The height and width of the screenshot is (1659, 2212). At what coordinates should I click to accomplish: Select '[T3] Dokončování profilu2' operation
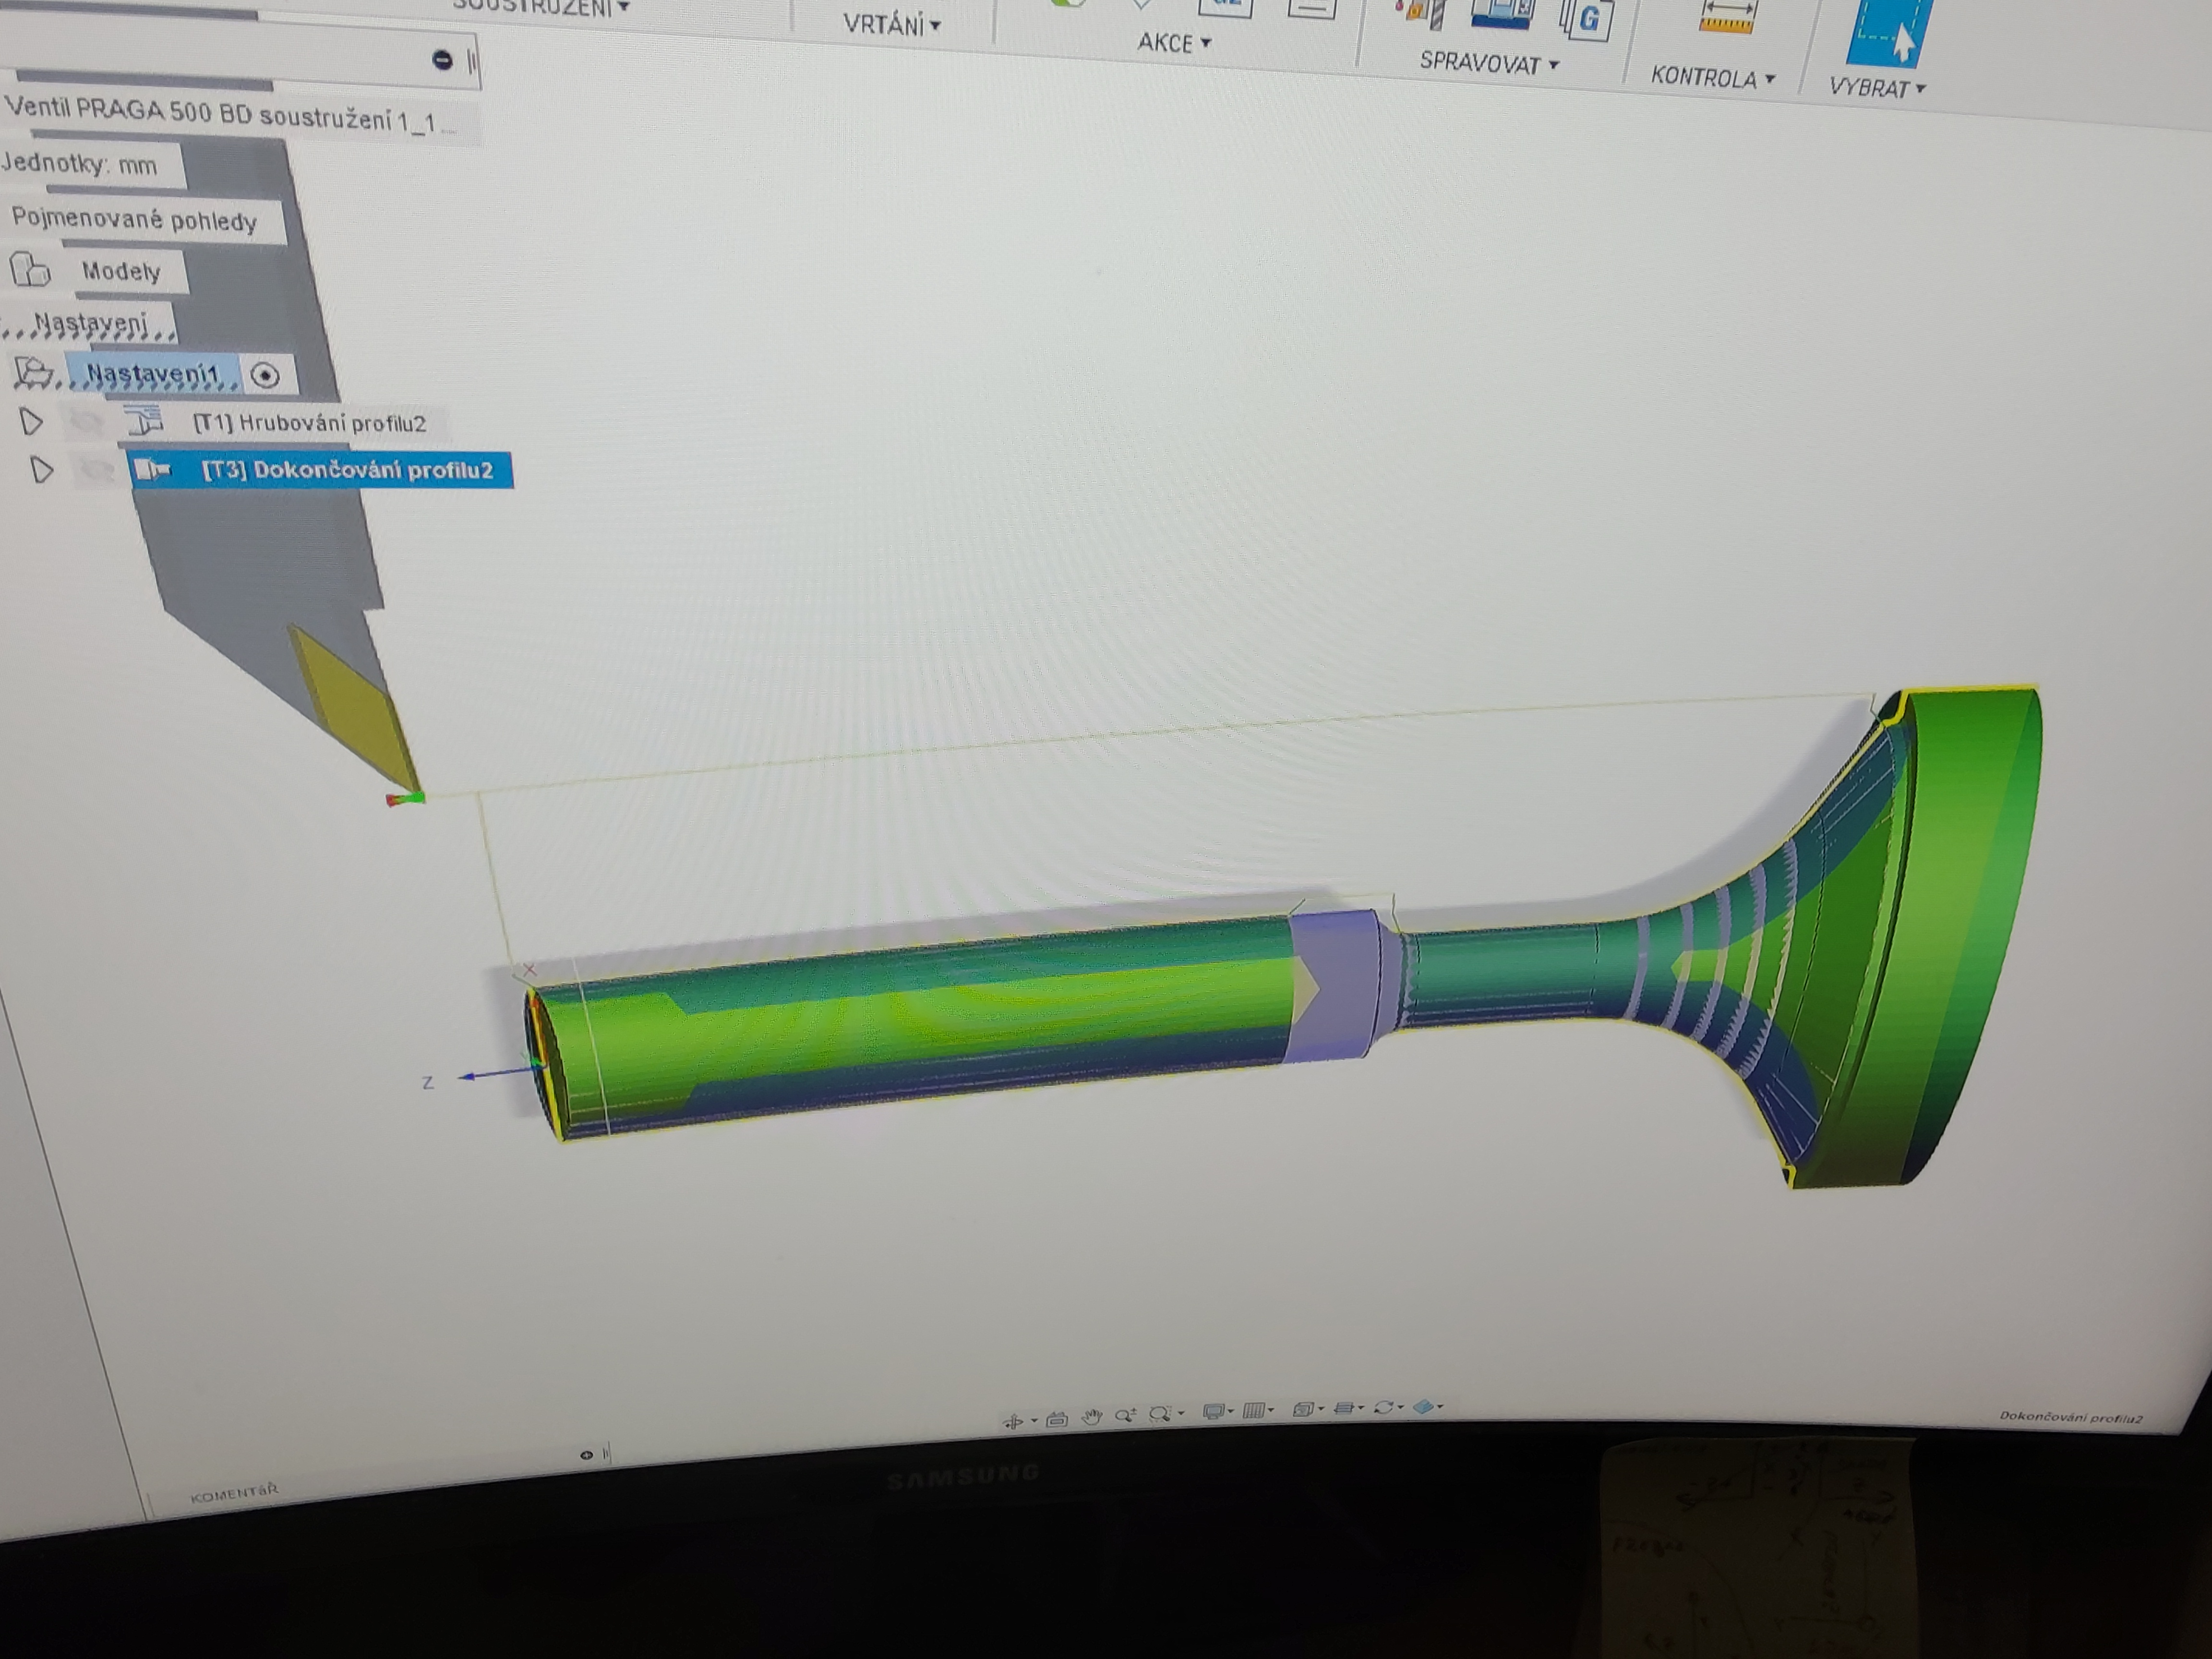coord(347,470)
